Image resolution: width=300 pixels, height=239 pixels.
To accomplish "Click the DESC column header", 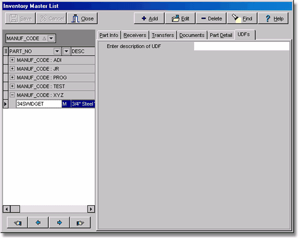I will click(x=83, y=51).
